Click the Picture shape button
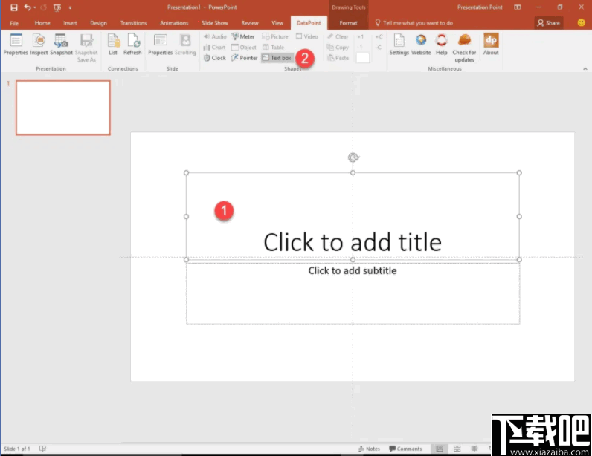Screen dimensions: 592x456 click(275, 36)
